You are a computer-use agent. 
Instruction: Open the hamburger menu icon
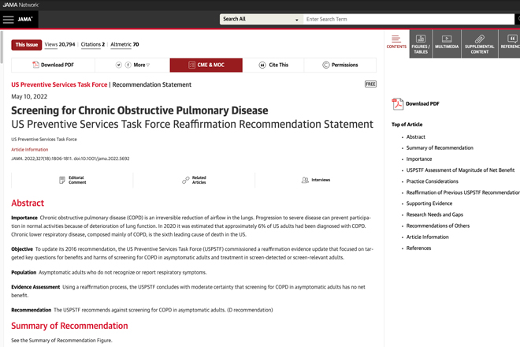pos(9,19)
